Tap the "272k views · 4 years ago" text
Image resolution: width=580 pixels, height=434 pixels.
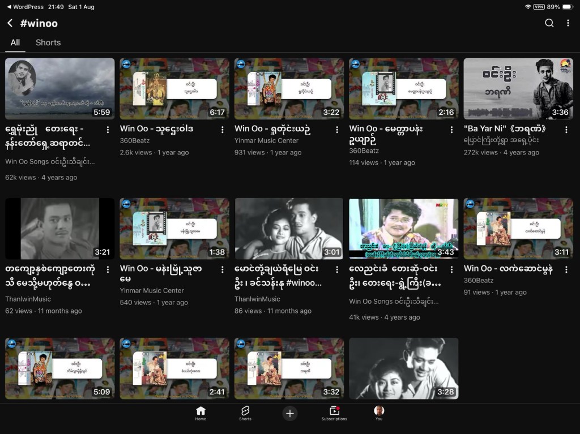tap(501, 152)
